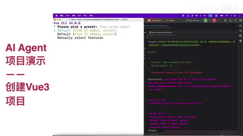Image resolution: width=243 pixels, height=136 pixels.
Task: Click the highlighted screen mirroring menu bar icon
Action: [210, 15]
